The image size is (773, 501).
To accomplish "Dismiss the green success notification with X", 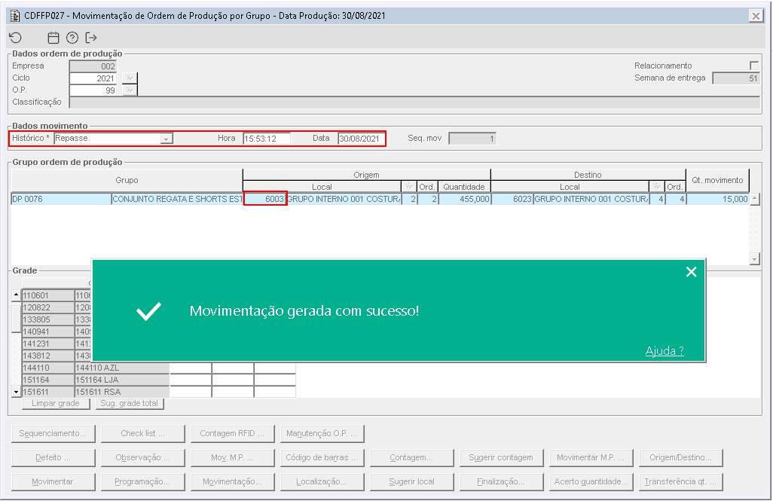I will [x=691, y=272].
